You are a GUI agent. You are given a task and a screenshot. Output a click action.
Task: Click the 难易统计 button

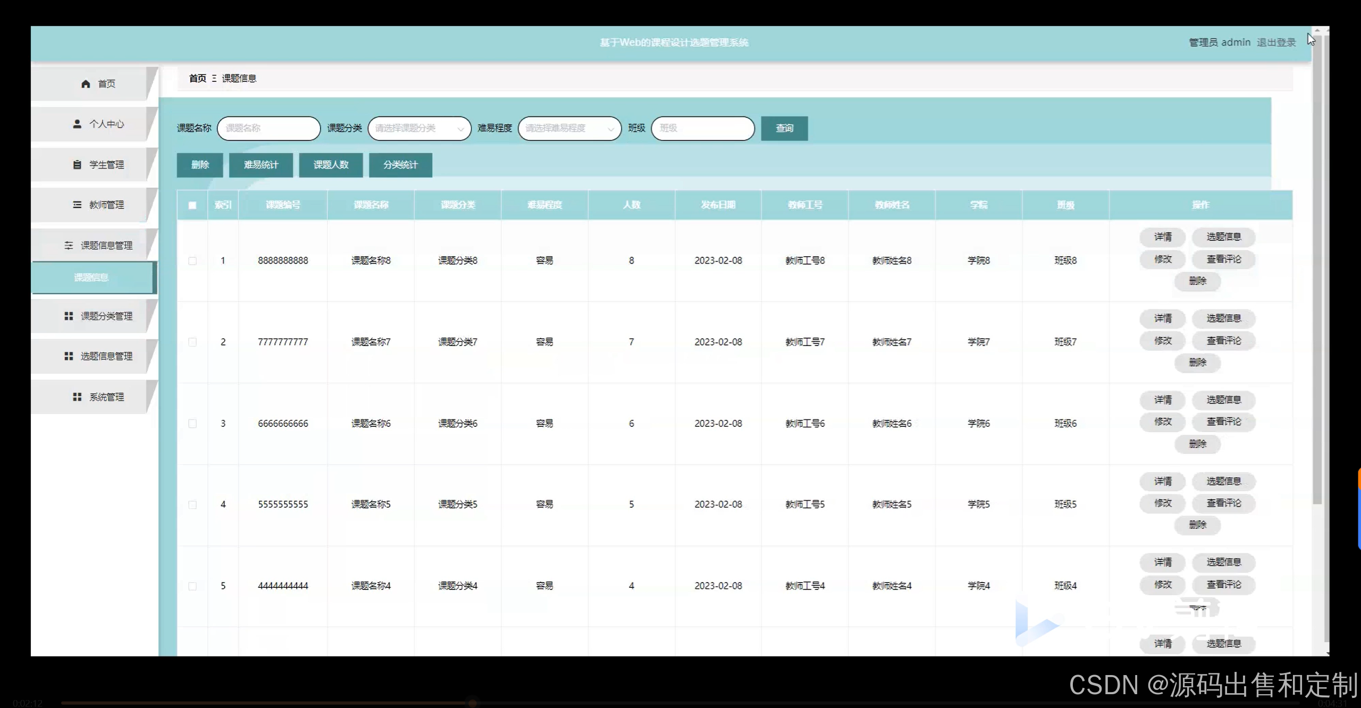point(261,165)
